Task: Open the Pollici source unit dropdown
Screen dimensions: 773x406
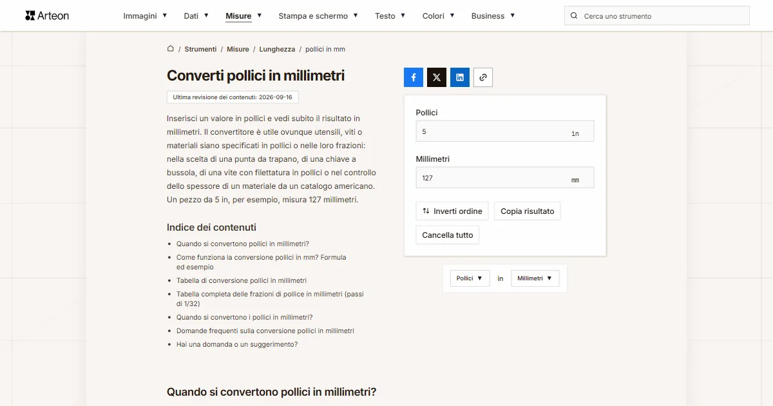Action: (x=470, y=278)
